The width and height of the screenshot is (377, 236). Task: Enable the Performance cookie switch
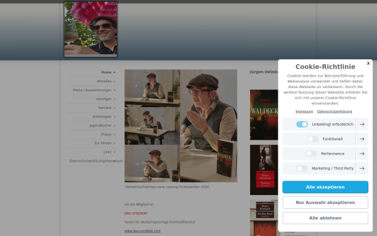pyautogui.click(x=311, y=154)
